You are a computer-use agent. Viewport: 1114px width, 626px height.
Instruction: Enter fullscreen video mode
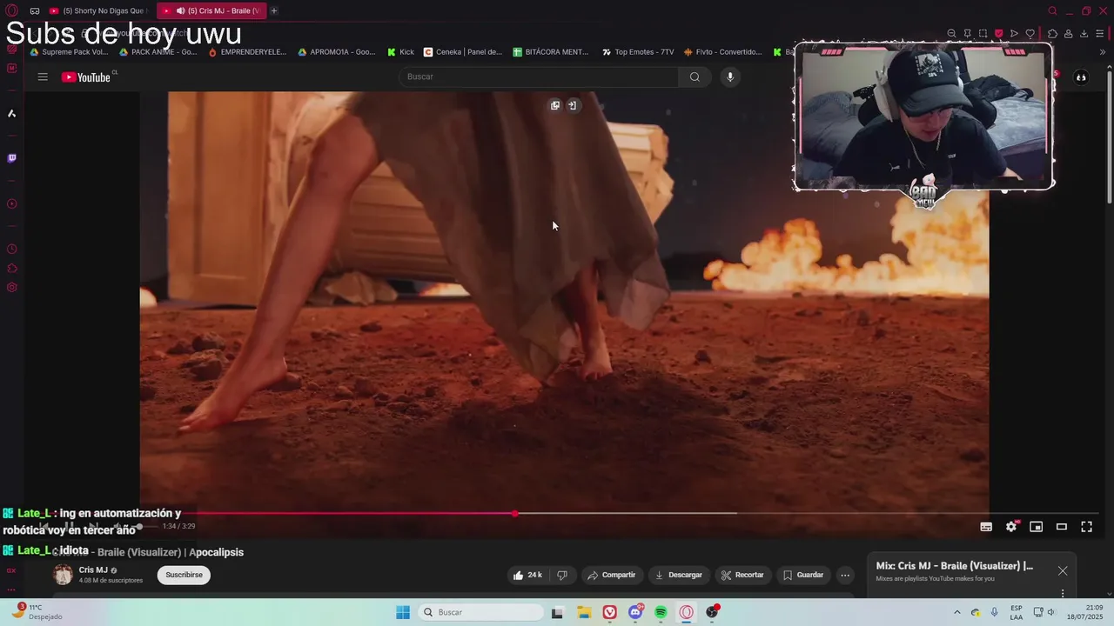[x=1087, y=526]
